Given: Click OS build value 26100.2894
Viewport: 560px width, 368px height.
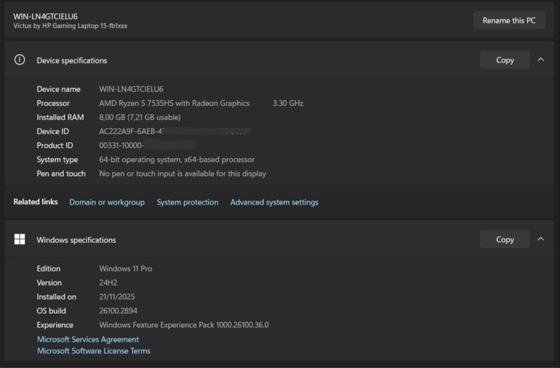Looking at the screenshot, I should point(118,311).
